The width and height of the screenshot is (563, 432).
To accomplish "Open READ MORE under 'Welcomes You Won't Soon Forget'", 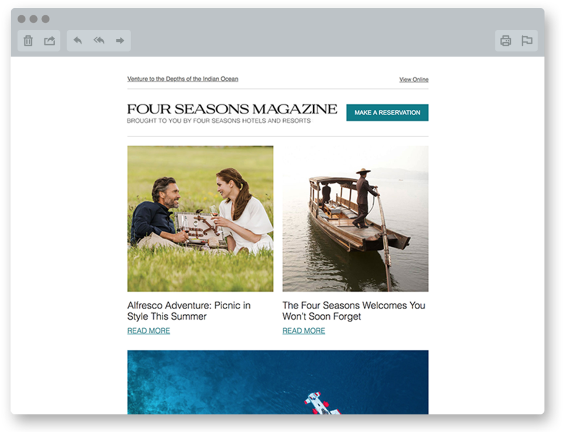I will click(304, 331).
